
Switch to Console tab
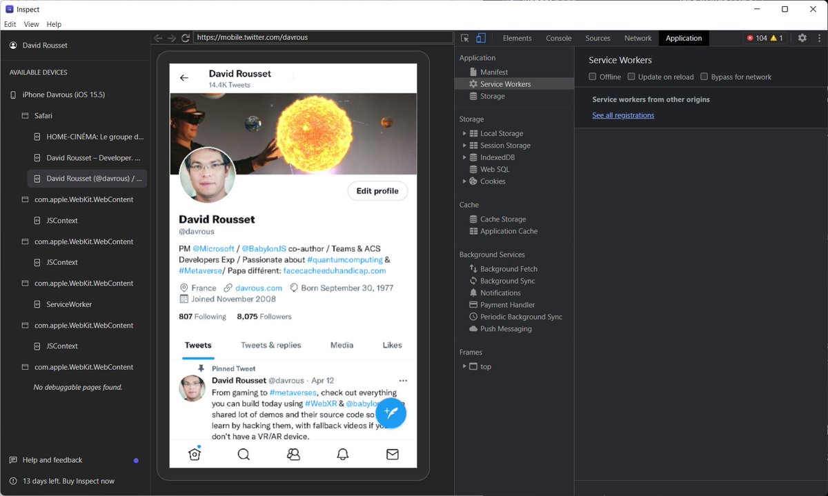tap(559, 38)
